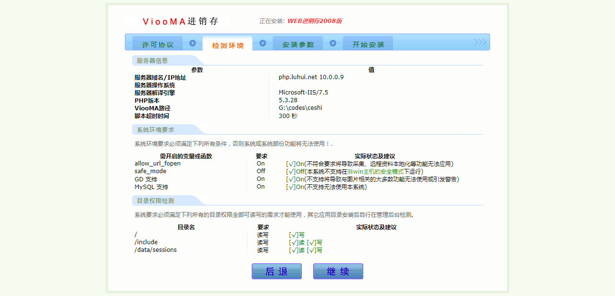This screenshot has height=296, width=615.
Task: Click the GD 支持 [√]On status text
Action: pyautogui.click(x=295, y=179)
